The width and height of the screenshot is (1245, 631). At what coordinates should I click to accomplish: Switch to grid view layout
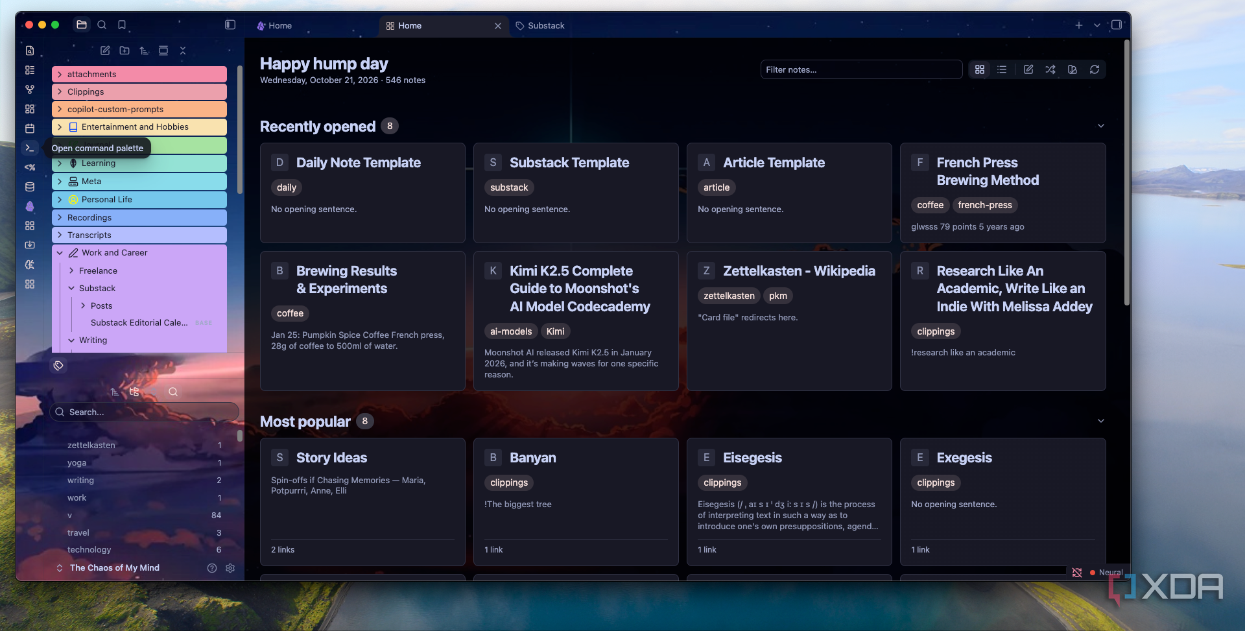click(x=980, y=69)
